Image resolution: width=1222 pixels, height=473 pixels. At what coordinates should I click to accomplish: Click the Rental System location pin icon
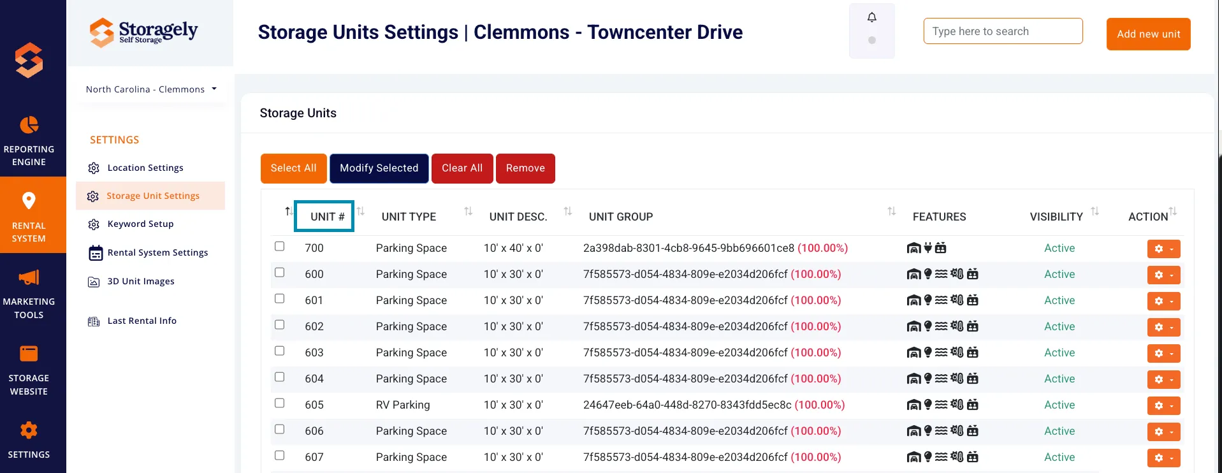pos(29,201)
